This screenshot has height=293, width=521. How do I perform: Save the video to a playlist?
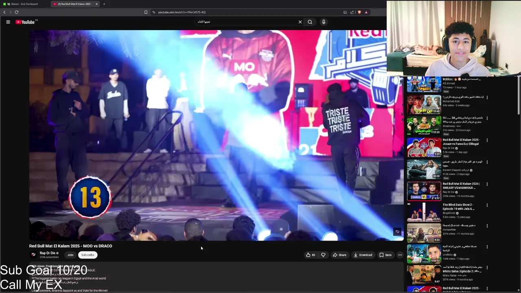385,255
